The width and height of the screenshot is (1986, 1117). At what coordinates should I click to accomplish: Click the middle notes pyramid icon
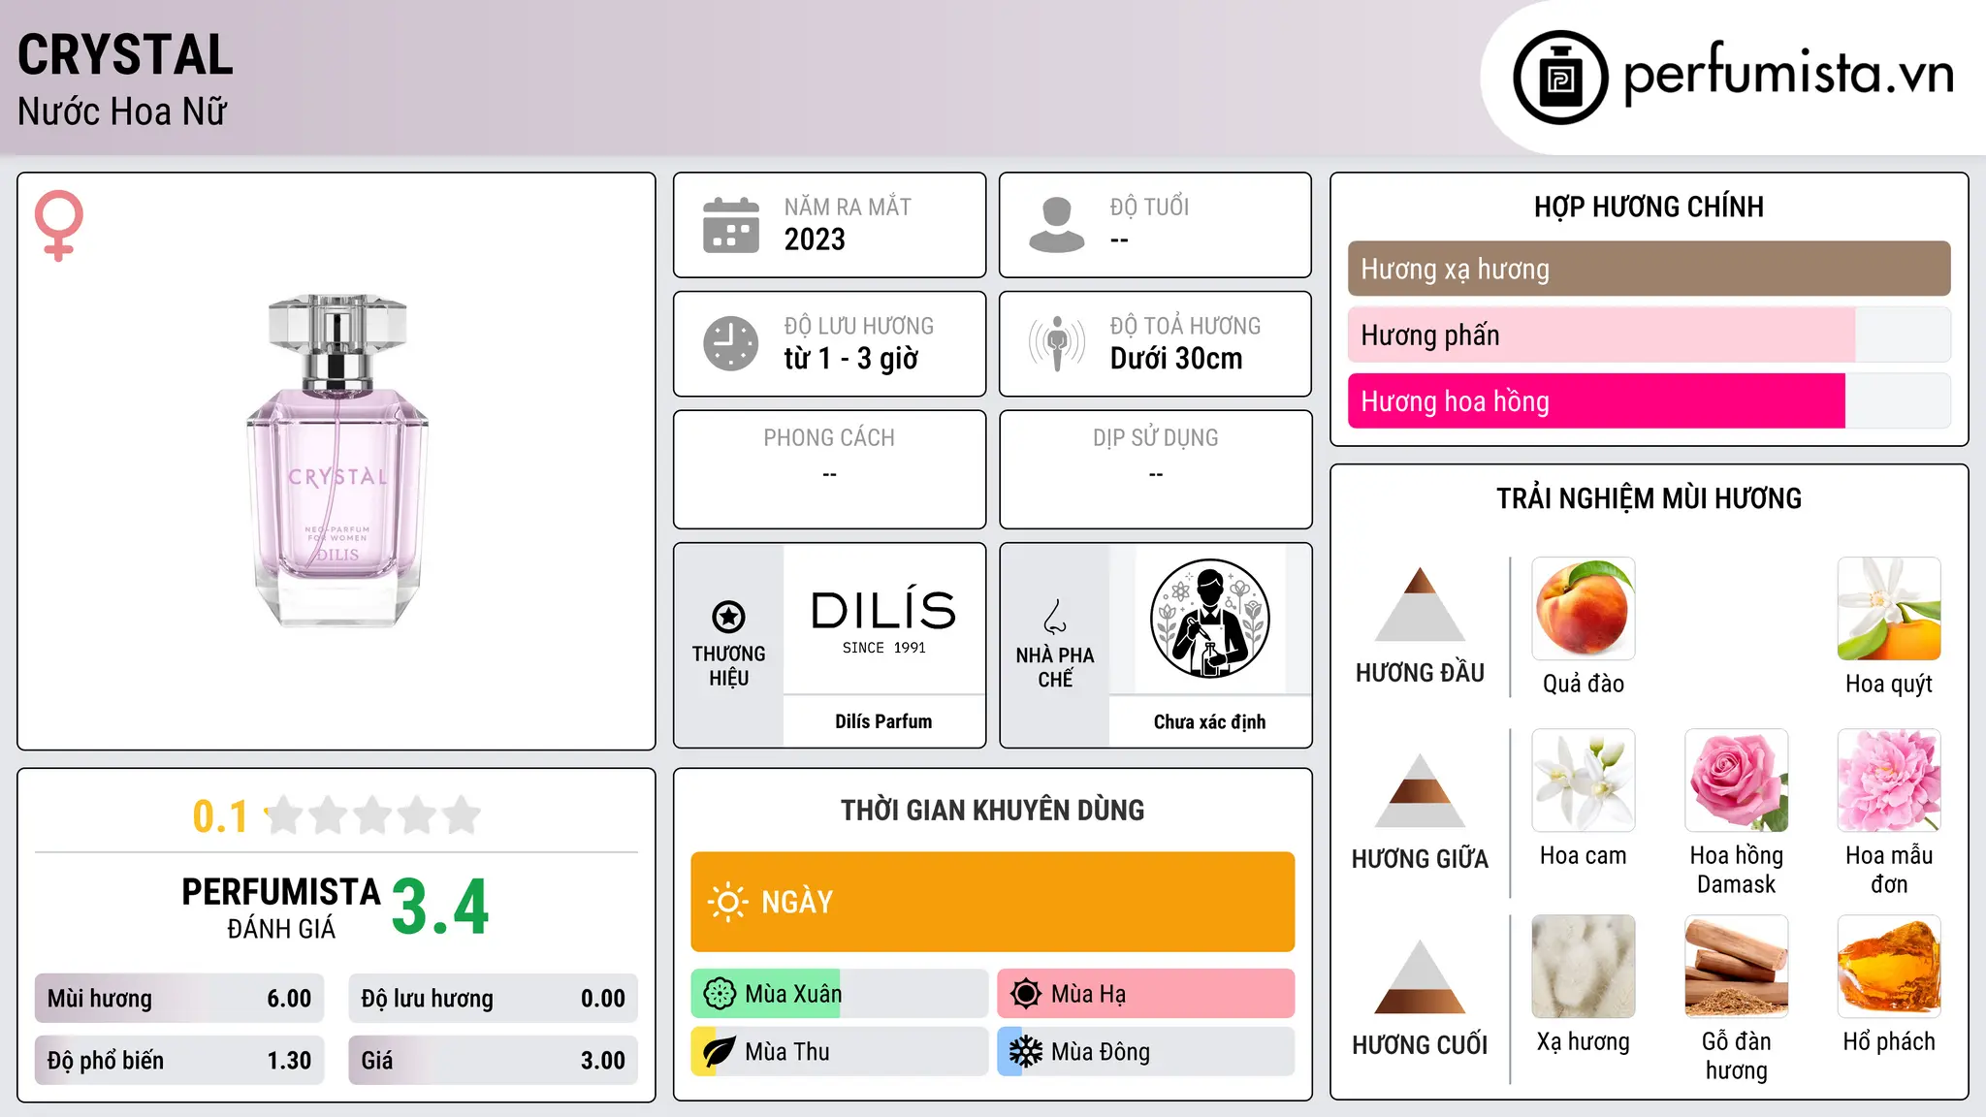1421,790
